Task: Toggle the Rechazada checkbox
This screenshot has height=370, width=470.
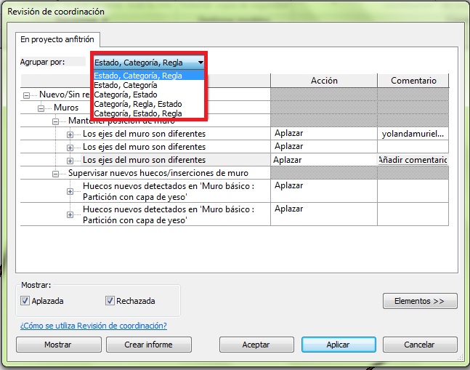Action: tap(110, 301)
